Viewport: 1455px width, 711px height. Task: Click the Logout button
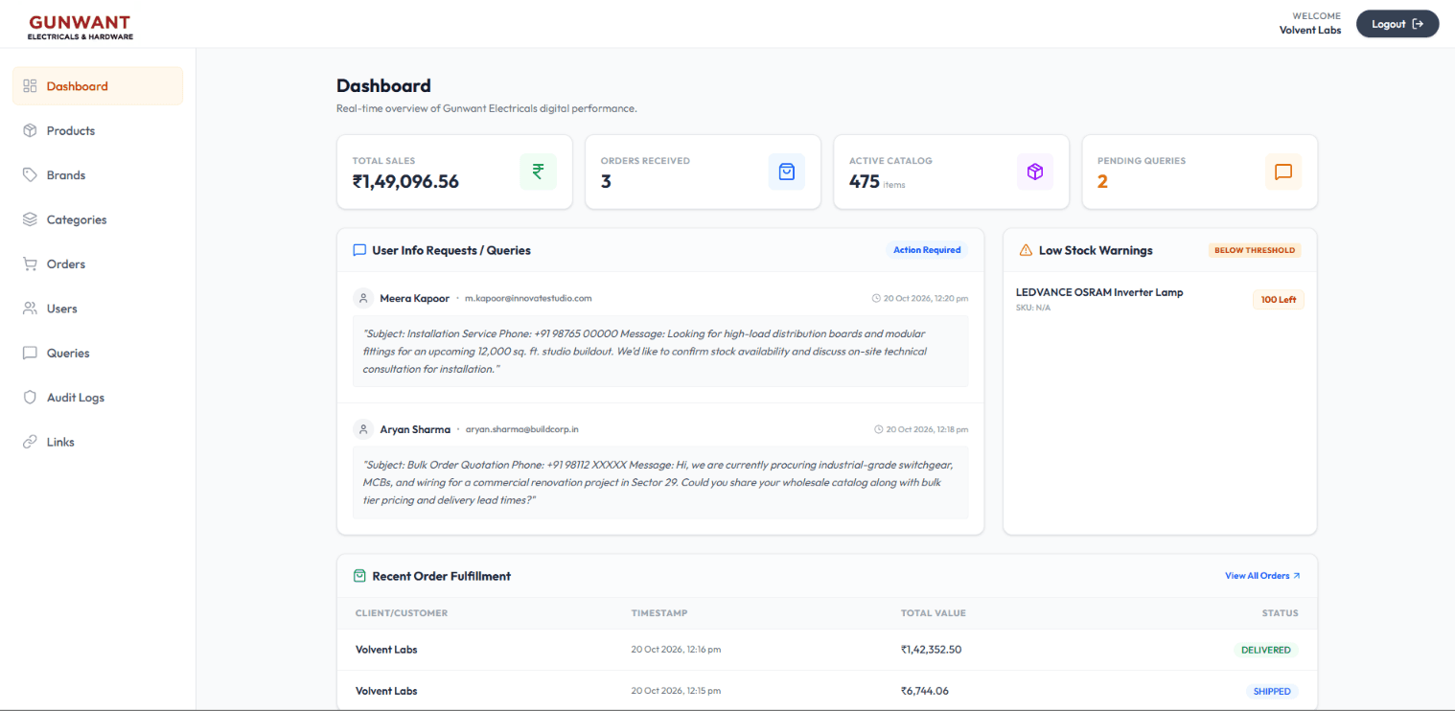pyautogui.click(x=1397, y=24)
